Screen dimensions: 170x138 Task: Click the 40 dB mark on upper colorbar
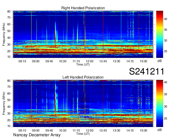coord(165,19)
